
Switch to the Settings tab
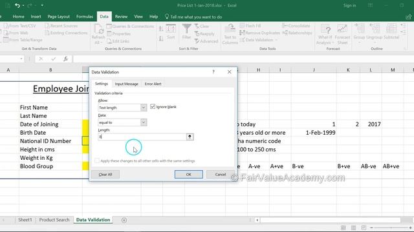[102, 84]
